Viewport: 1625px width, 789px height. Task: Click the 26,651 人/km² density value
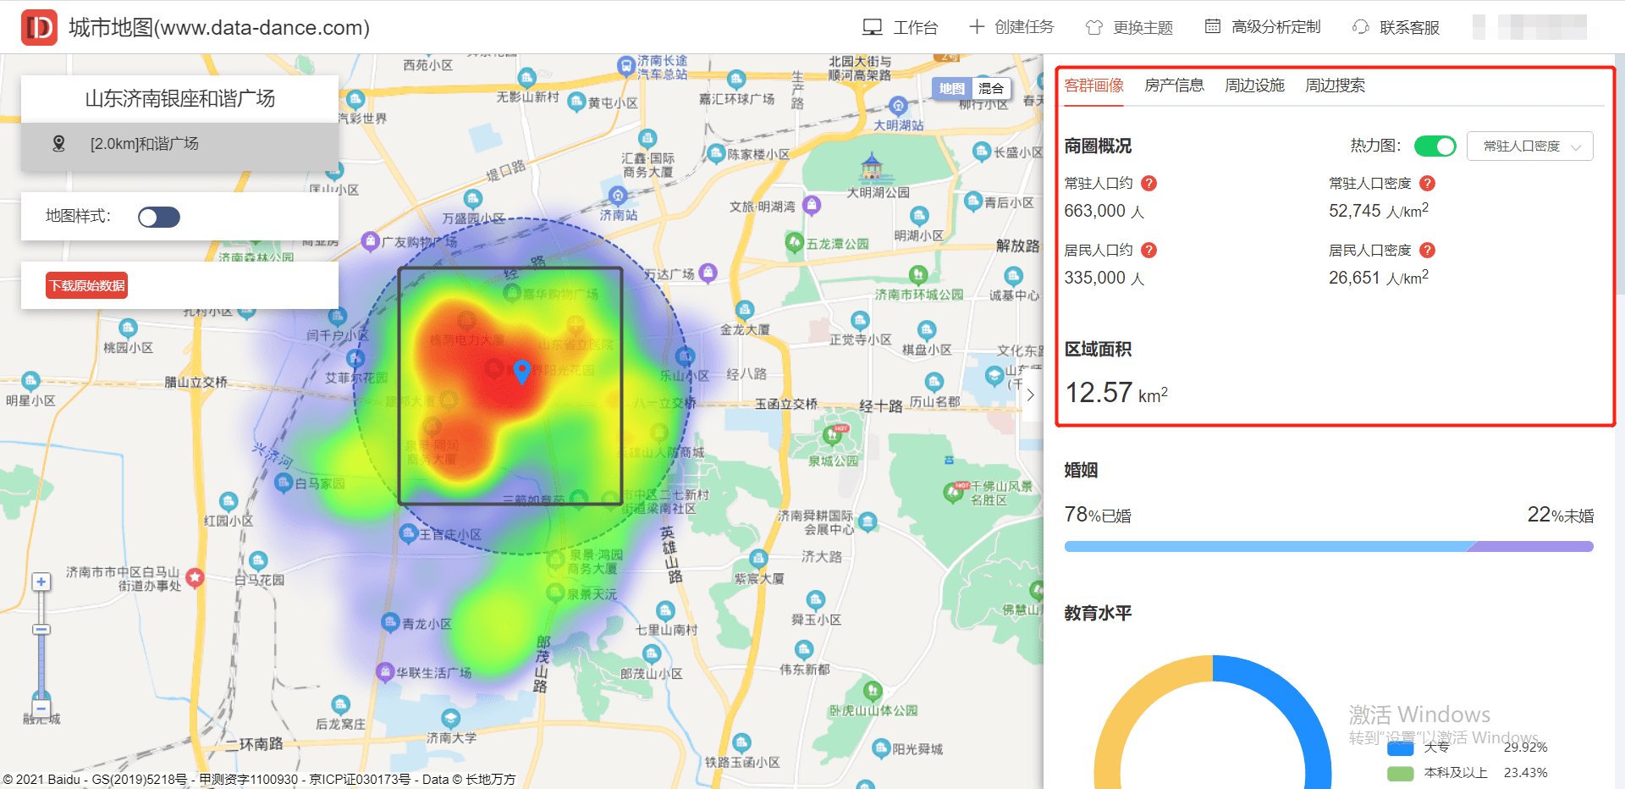[1378, 277]
